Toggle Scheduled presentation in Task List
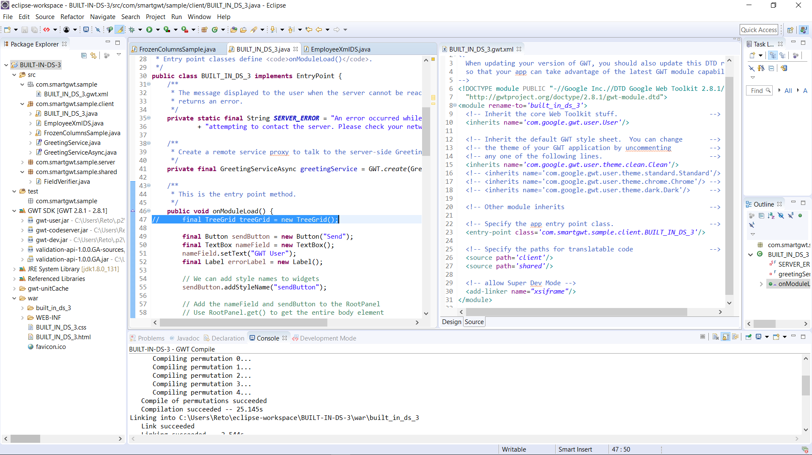Image resolution: width=812 pixels, height=455 pixels. (x=783, y=55)
